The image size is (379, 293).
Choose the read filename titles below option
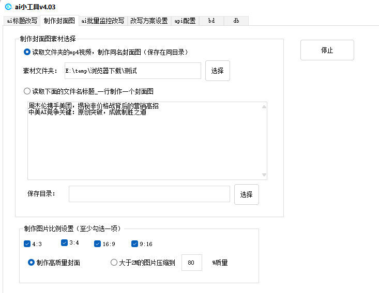[27, 91]
